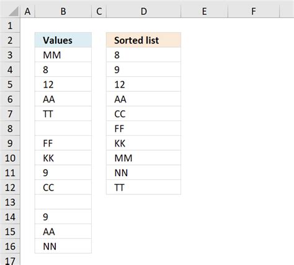This screenshot has width=294, height=265.
Task: Select empty cell B13 in Values column
Action: 63,202
